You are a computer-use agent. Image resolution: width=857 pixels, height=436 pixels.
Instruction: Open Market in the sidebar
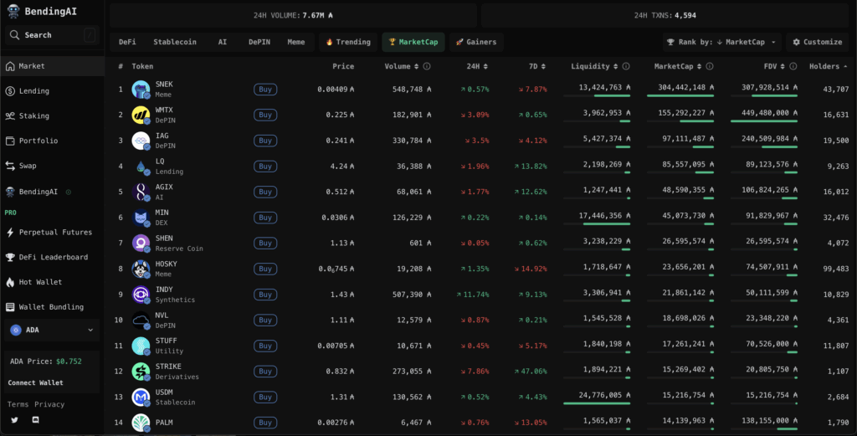coord(53,66)
